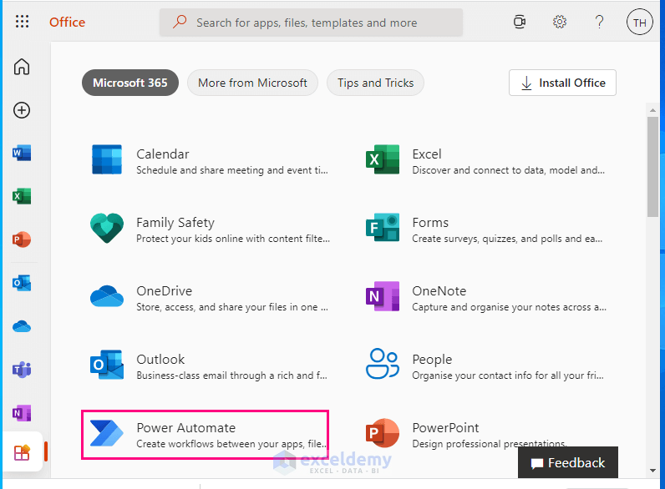The height and width of the screenshot is (489, 665).
Task: Switch to Tips and Tricks tab
Action: coord(375,83)
